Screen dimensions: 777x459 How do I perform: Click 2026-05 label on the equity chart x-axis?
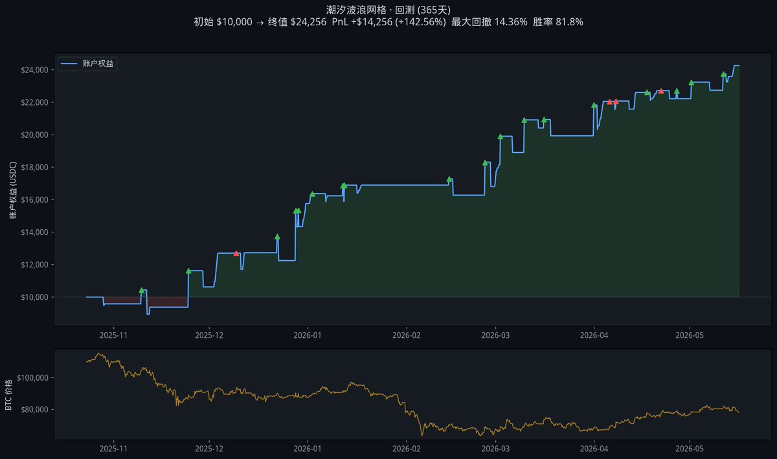point(690,336)
